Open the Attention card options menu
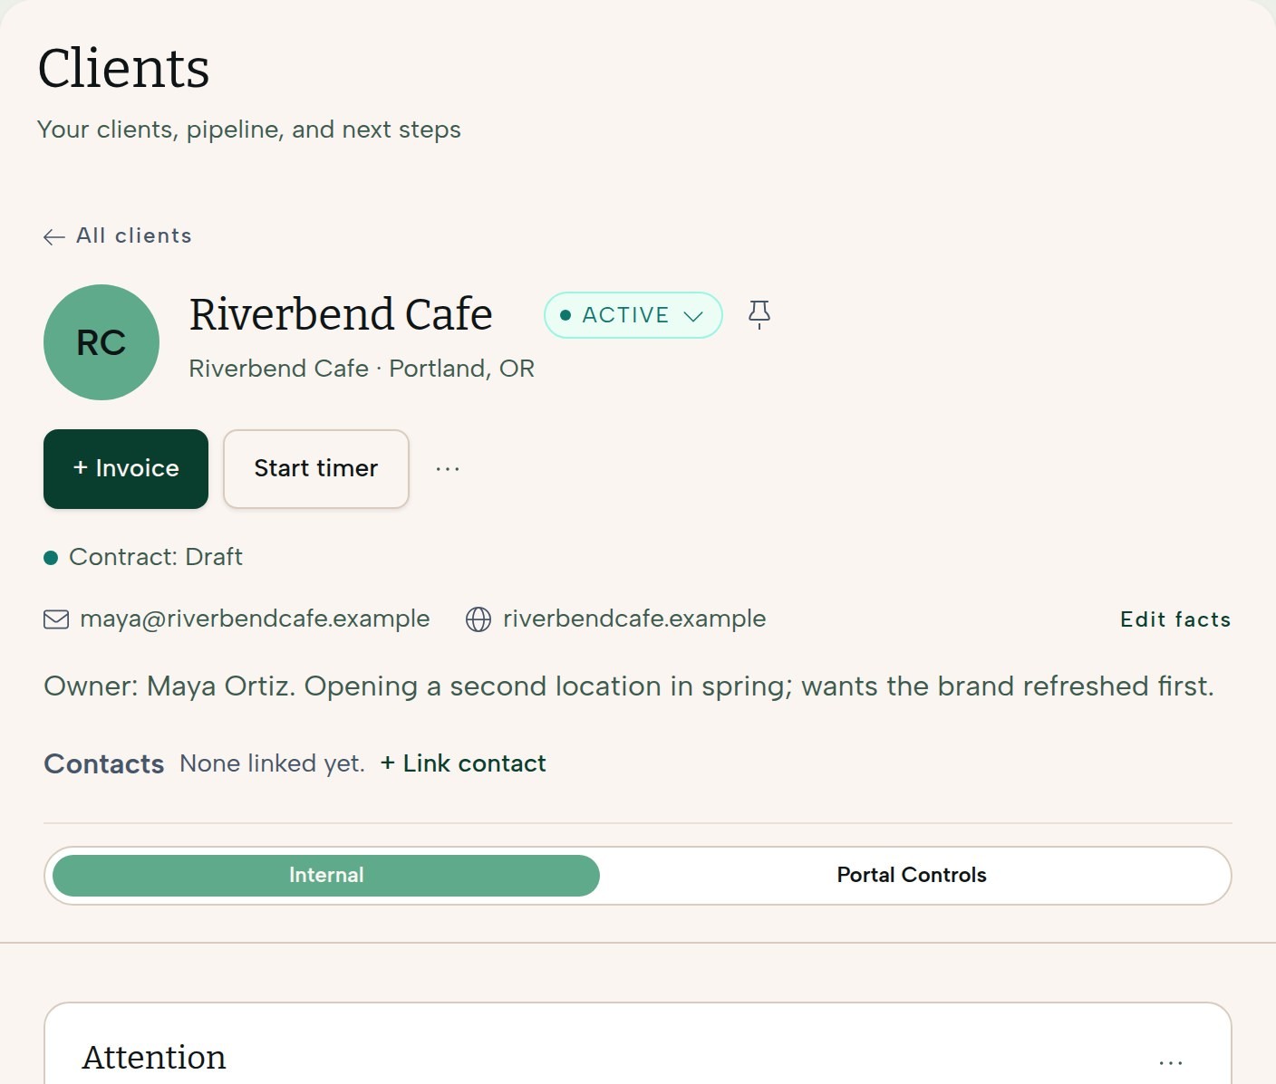The width and height of the screenshot is (1276, 1084). pos(1171,1061)
